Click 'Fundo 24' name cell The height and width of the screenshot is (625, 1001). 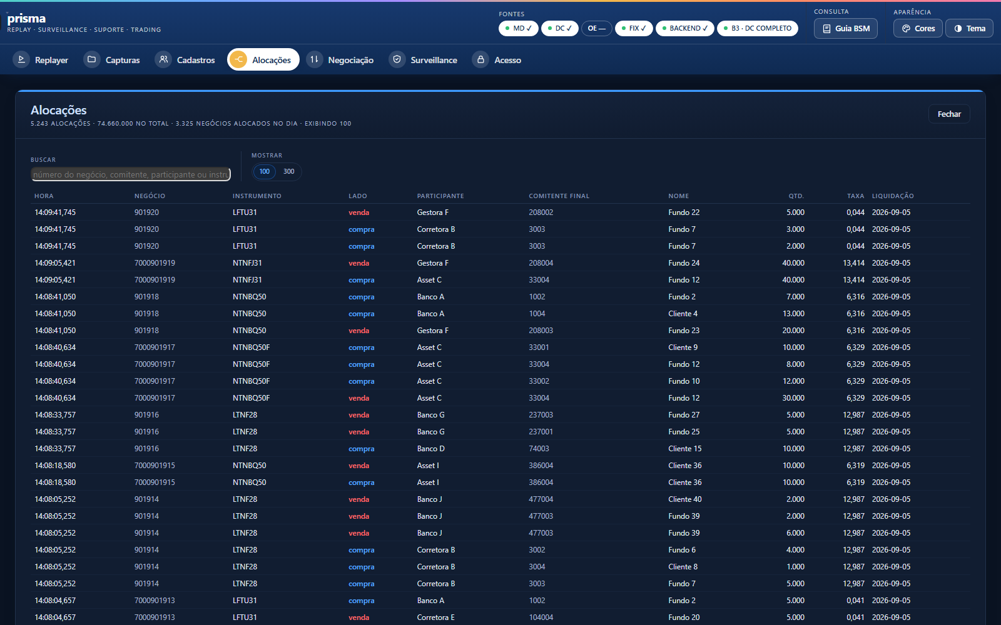coord(684,263)
